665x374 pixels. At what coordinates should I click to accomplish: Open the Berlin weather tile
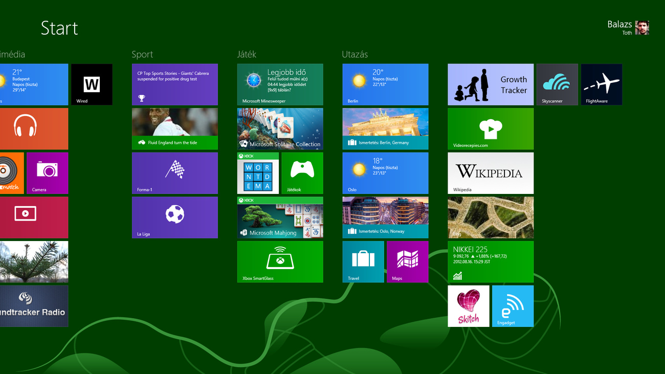point(385,84)
